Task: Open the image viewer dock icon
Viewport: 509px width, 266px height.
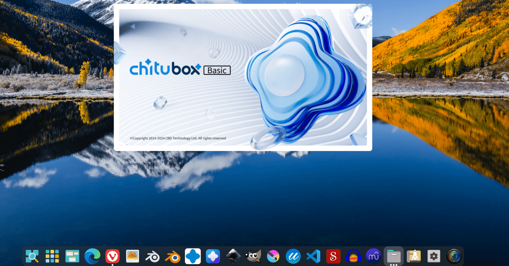Action: coord(133,256)
